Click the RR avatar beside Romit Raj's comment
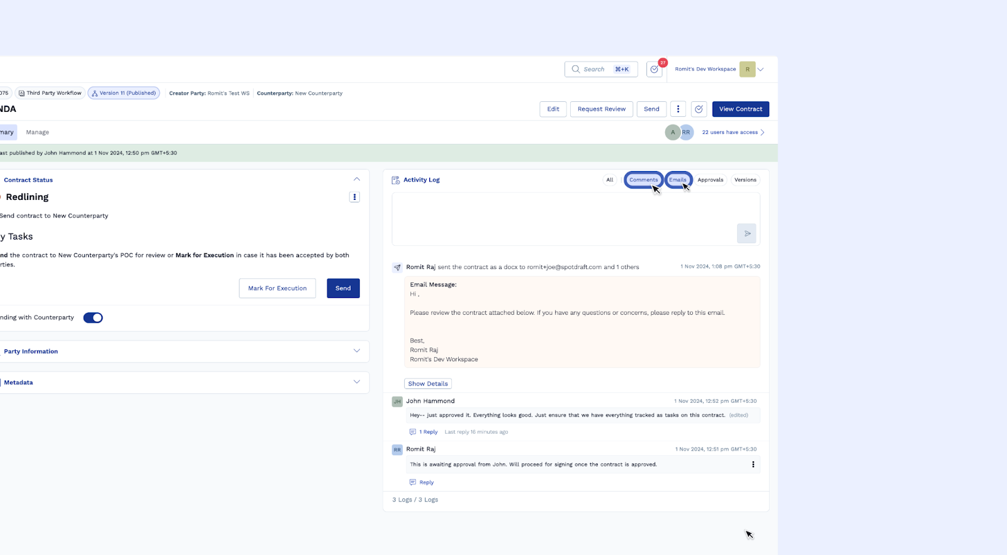Image resolution: width=1007 pixels, height=555 pixels. point(397,449)
